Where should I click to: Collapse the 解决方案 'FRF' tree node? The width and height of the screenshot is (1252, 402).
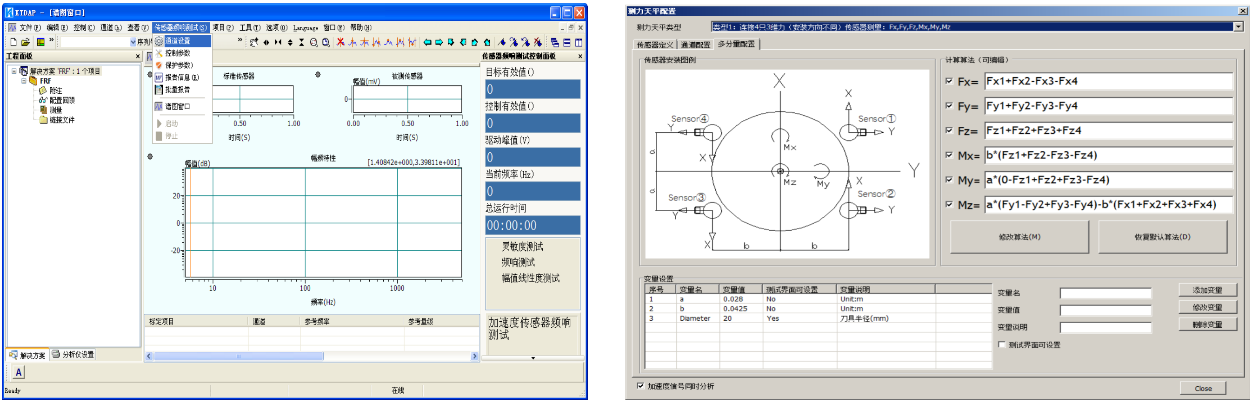click(14, 71)
